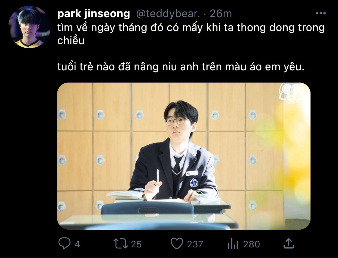338x258 pixels.
Task: Click the view count showing 280
Action: tap(251, 244)
